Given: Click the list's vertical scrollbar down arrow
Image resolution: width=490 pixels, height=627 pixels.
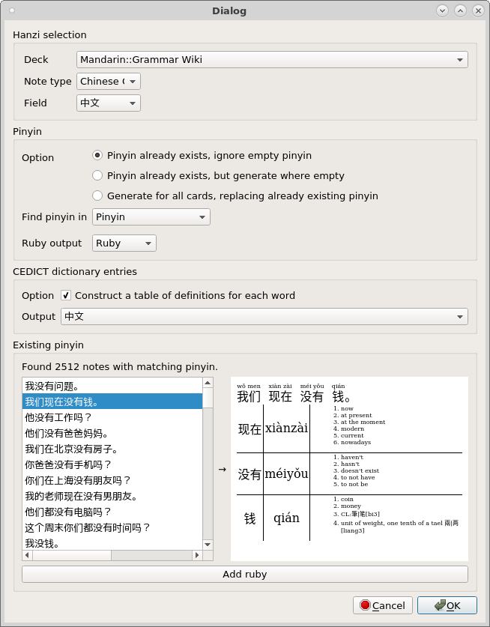Looking at the screenshot, I should tap(208, 545).
